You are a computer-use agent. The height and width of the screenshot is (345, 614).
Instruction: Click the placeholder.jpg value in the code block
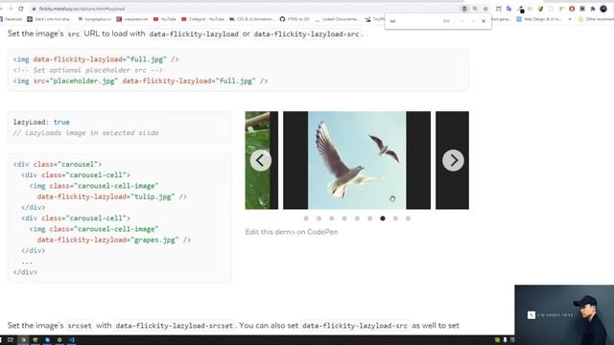[x=83, y=80]
